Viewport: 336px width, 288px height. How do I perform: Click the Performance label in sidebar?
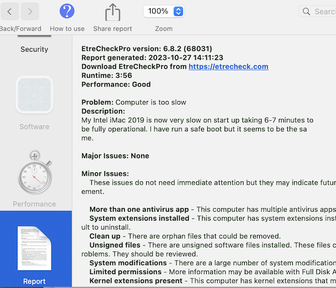pos(34,204)
